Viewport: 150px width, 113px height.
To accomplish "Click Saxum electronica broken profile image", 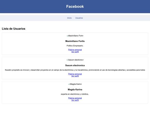I will pos(75,60).
